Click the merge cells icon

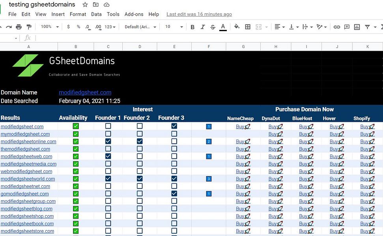click(x=259, y=27)
